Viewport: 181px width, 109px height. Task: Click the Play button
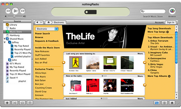pos(15,11)
